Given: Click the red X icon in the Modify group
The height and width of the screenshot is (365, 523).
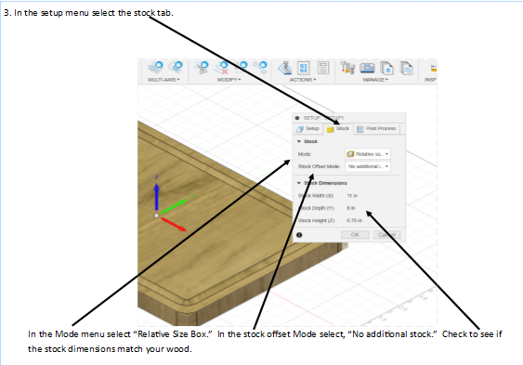Looking at the screenshot, I should point(221,68).
